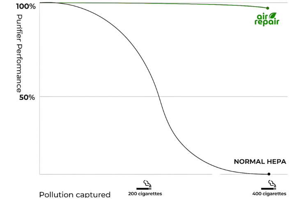The width and height of the screenshot is (308, 199).
Task: Click the horizontal 50% gridline
Action: 226,97
